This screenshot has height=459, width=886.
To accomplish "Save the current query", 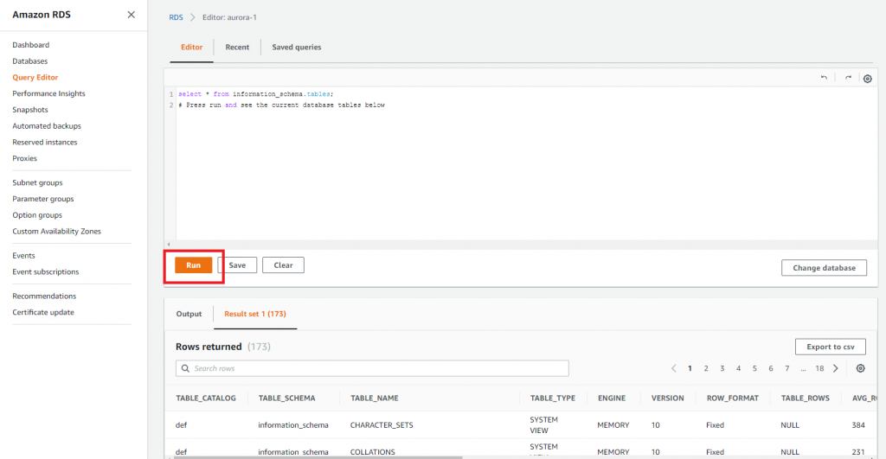I will [237, 265].
